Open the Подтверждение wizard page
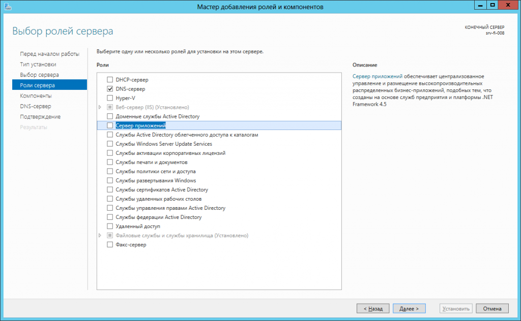The image size is (521, 321). click(40, 116)
